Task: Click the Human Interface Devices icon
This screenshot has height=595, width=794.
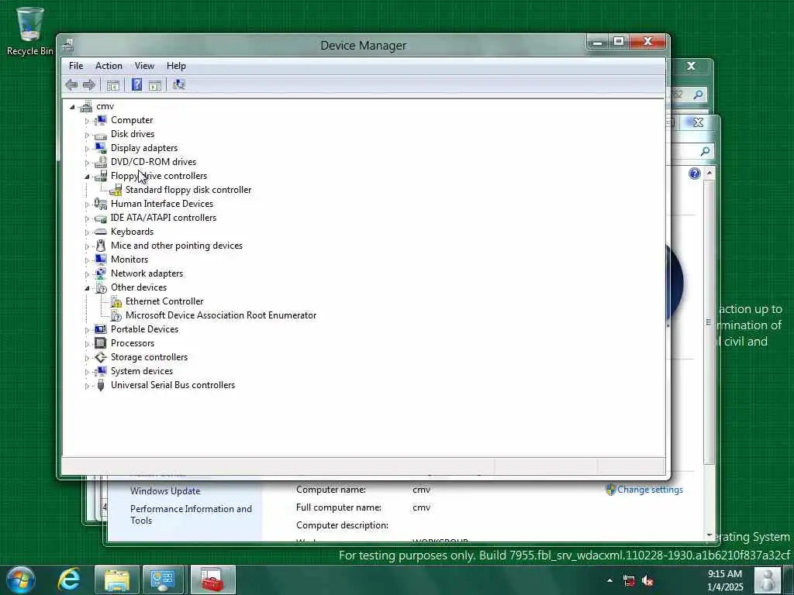Action: (101, 204)
